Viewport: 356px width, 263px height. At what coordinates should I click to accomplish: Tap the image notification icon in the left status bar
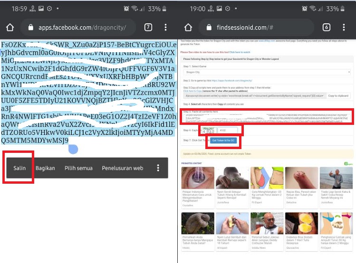41,9
